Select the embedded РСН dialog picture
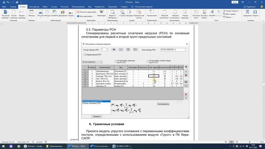The height and width of the screenshot is (149, 265). (x=135, y=80)
